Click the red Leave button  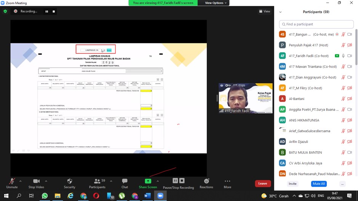tap(262, 184)
